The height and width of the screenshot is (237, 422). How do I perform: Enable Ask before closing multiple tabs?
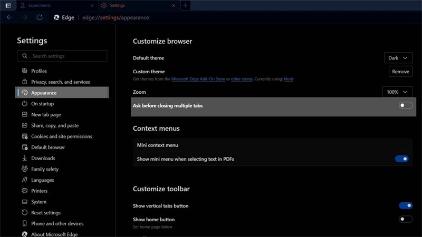click(405, 105)
